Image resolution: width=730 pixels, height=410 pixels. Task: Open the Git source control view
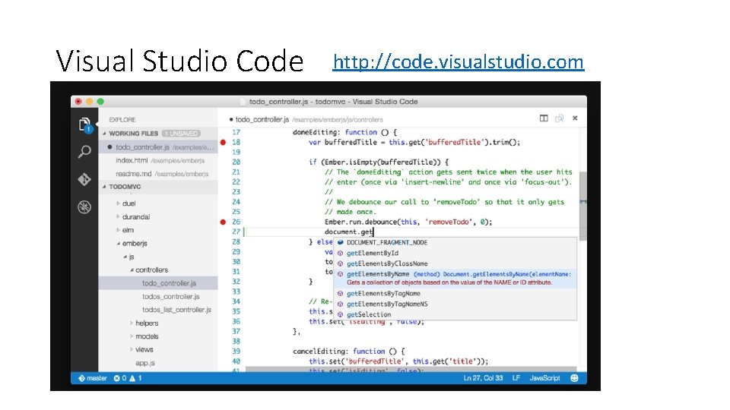coord(84,179)
